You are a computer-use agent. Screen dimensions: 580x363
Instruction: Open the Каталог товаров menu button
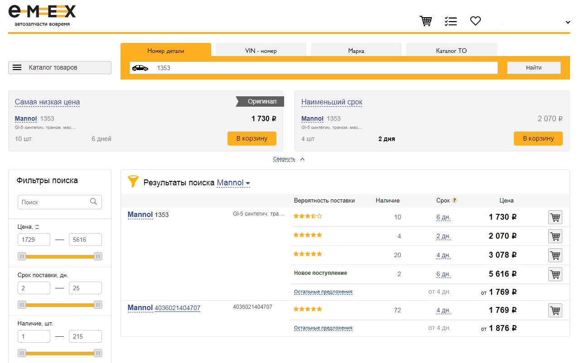coord(60,67)
